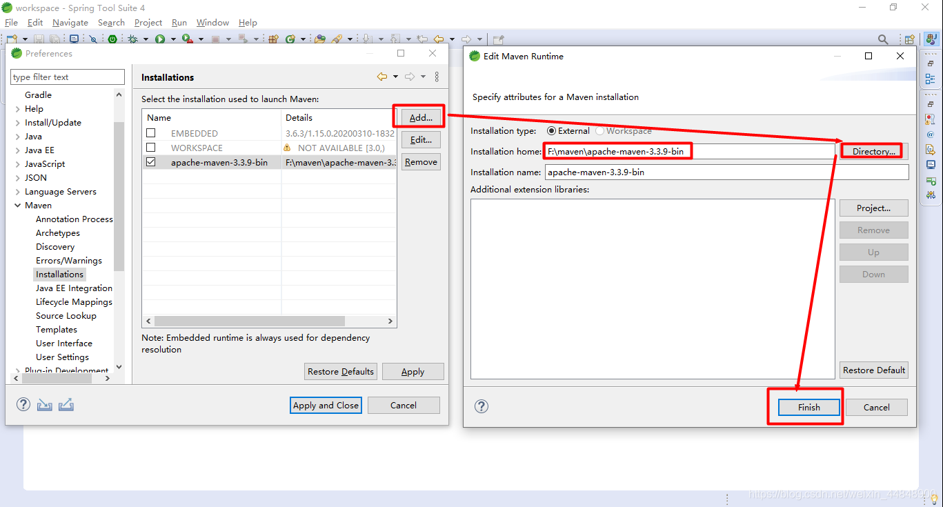Collapse the Maven tree node
The height and width of the screenshot is (507, 943).
17,206
